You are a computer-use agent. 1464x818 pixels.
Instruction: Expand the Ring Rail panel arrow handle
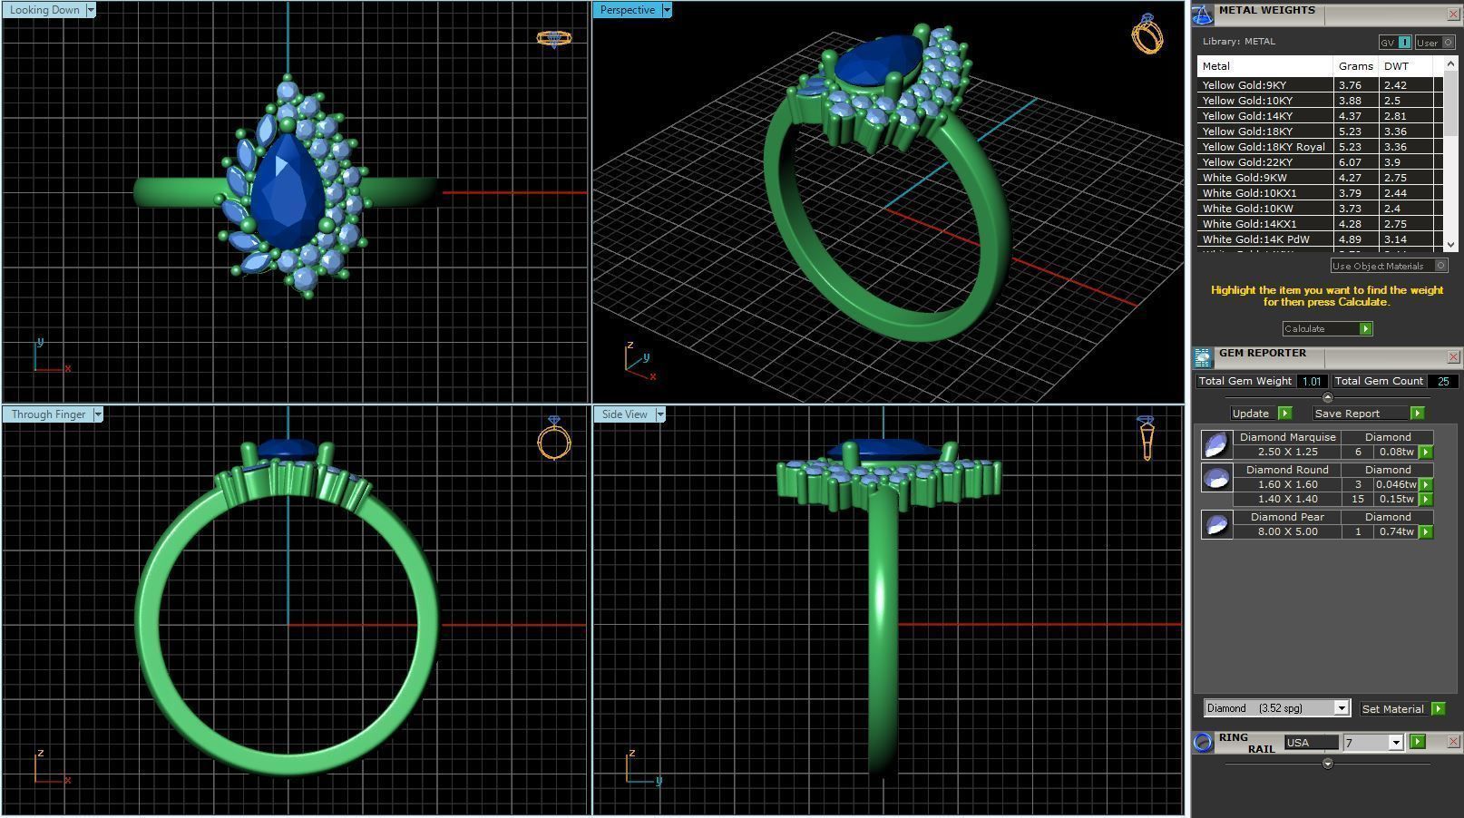[1328, 764]
